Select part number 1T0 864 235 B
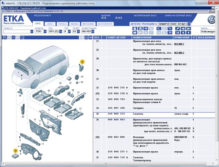Image resolution: width=219 pixels, height=167 pixels. 118,88
